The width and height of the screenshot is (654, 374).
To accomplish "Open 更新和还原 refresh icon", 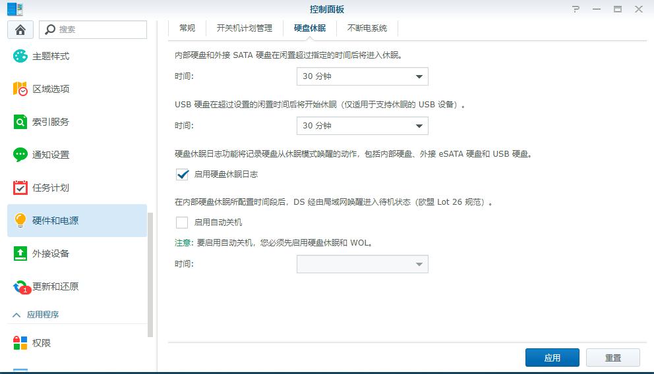I will 21,286.
